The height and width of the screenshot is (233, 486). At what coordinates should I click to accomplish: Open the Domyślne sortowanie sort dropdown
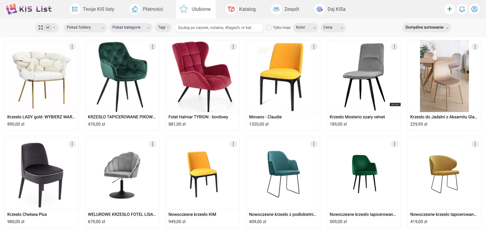(427, 28)
